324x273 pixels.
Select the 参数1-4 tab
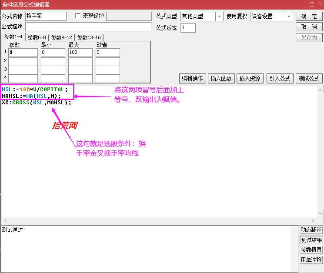(x=13, y=37)
